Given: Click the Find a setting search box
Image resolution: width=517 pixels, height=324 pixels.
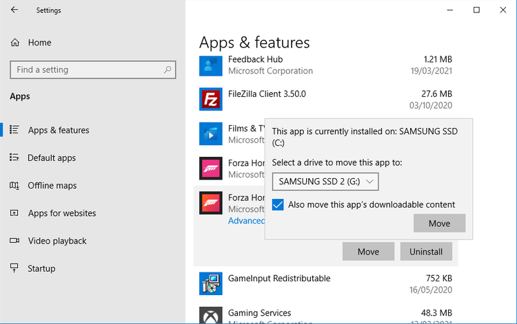Looking at the screenshot, I should [93, 69].
